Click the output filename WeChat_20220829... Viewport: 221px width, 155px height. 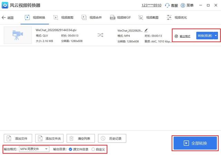tap(130, 31)
